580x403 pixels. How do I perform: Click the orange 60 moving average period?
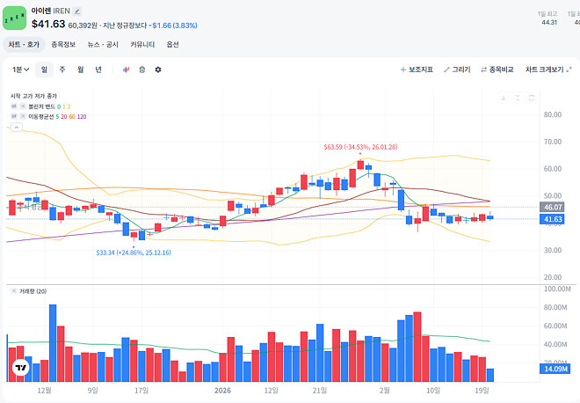click(x=72, y=117)
